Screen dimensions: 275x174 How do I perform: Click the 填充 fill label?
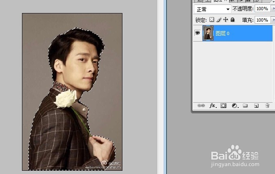tap(248, 20)
